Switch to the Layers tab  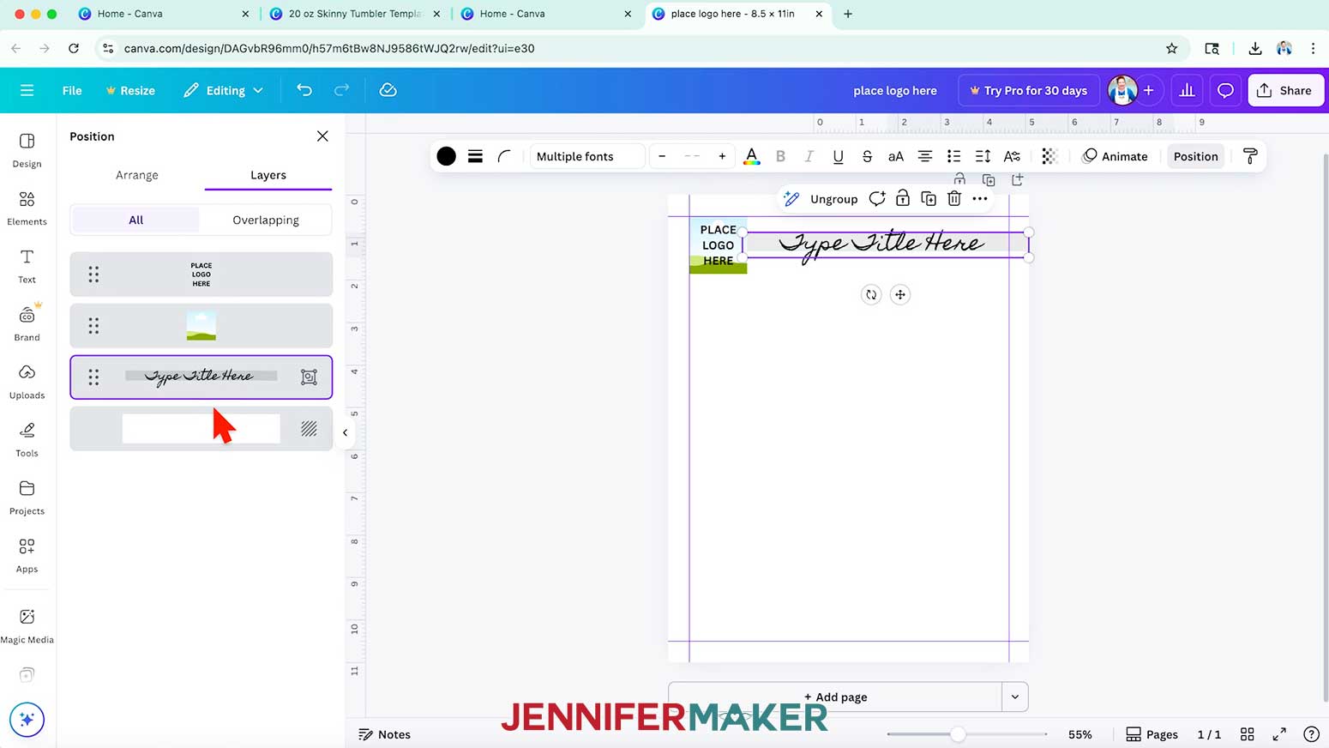point(268,175)
